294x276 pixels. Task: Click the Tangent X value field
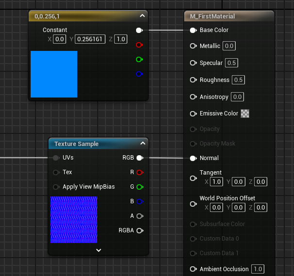[x=217, y=182]
